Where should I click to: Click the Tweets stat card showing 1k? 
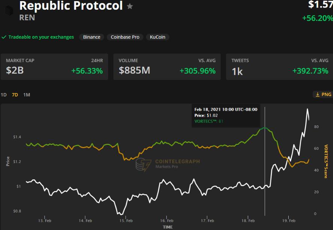[x=279, y=67]
